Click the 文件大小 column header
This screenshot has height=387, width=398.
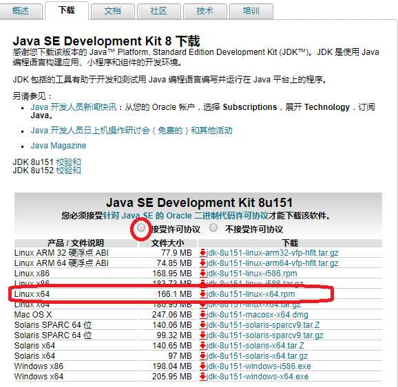point(167,243)
